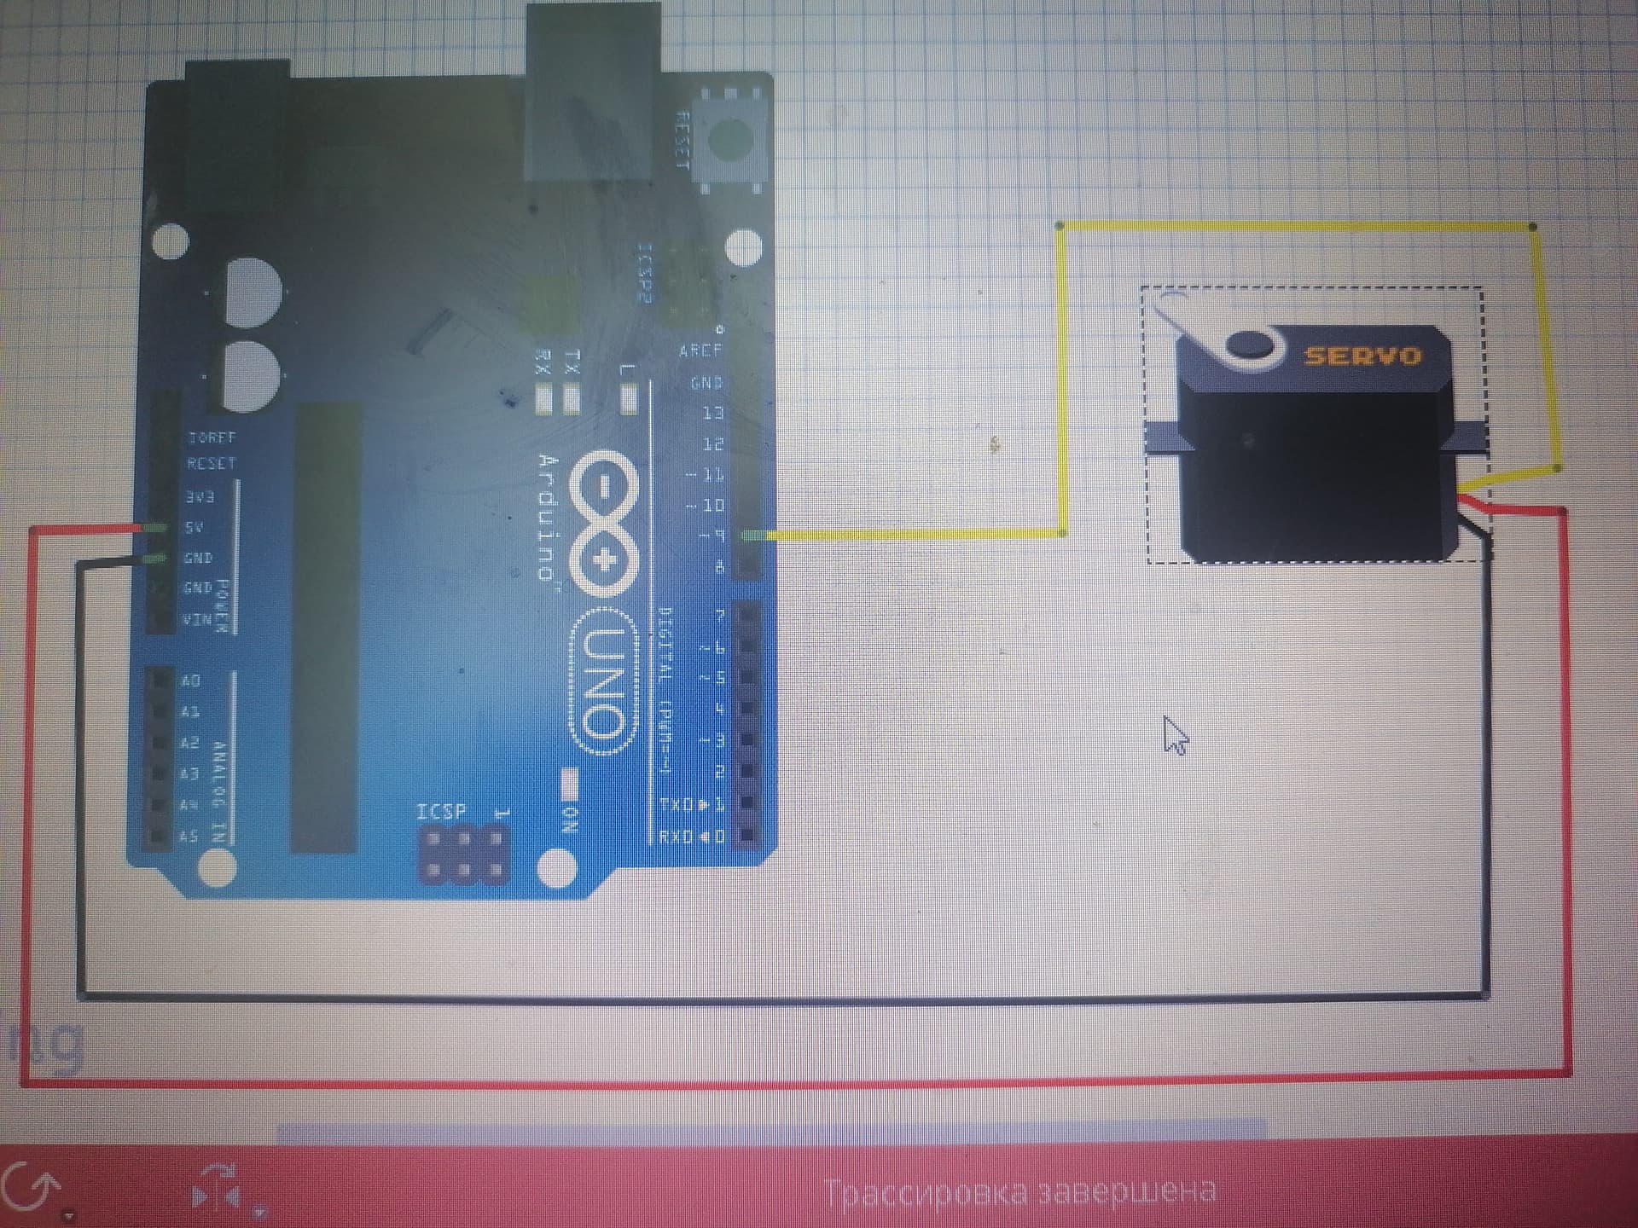Image resolution: width=1638 pixels, height=1228 pixels.
Task: Click the digital pin '13' label
Action: click(x=712, y=413)
